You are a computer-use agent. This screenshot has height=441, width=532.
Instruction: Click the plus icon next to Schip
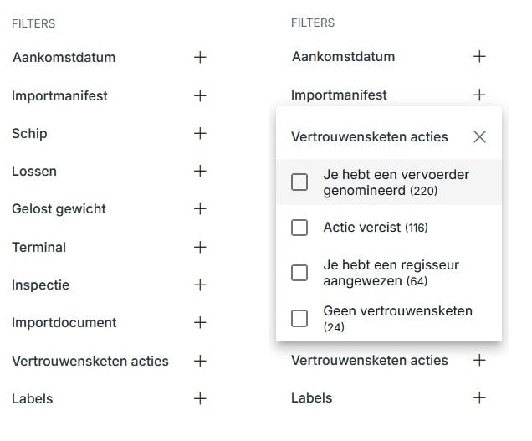coord(200,133)
